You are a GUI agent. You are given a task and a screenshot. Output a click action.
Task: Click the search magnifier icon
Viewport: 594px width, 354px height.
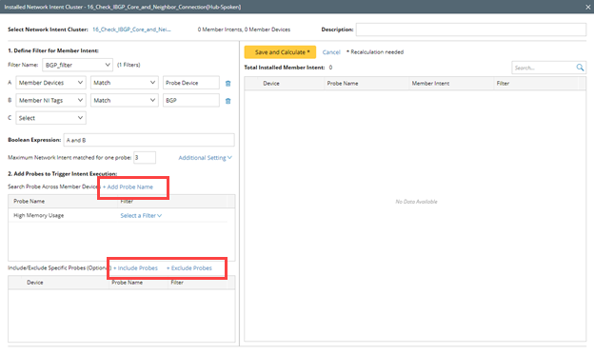[x=580, y=68]
